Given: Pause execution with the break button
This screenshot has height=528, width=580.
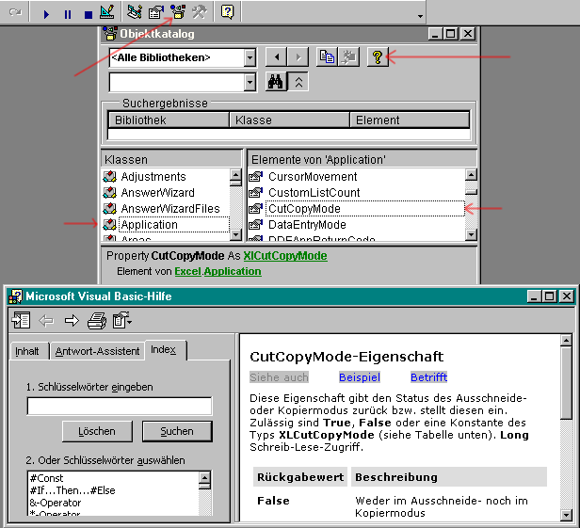Looking at the screenshot, I should coord(68,14).
